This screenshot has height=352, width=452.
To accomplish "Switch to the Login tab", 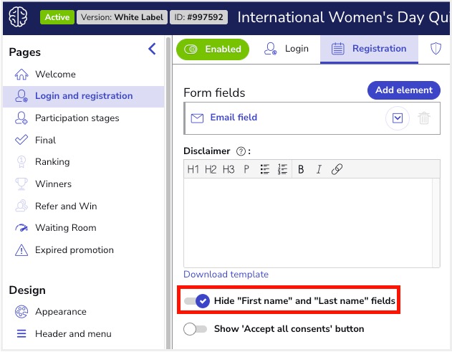I will 286,49.
